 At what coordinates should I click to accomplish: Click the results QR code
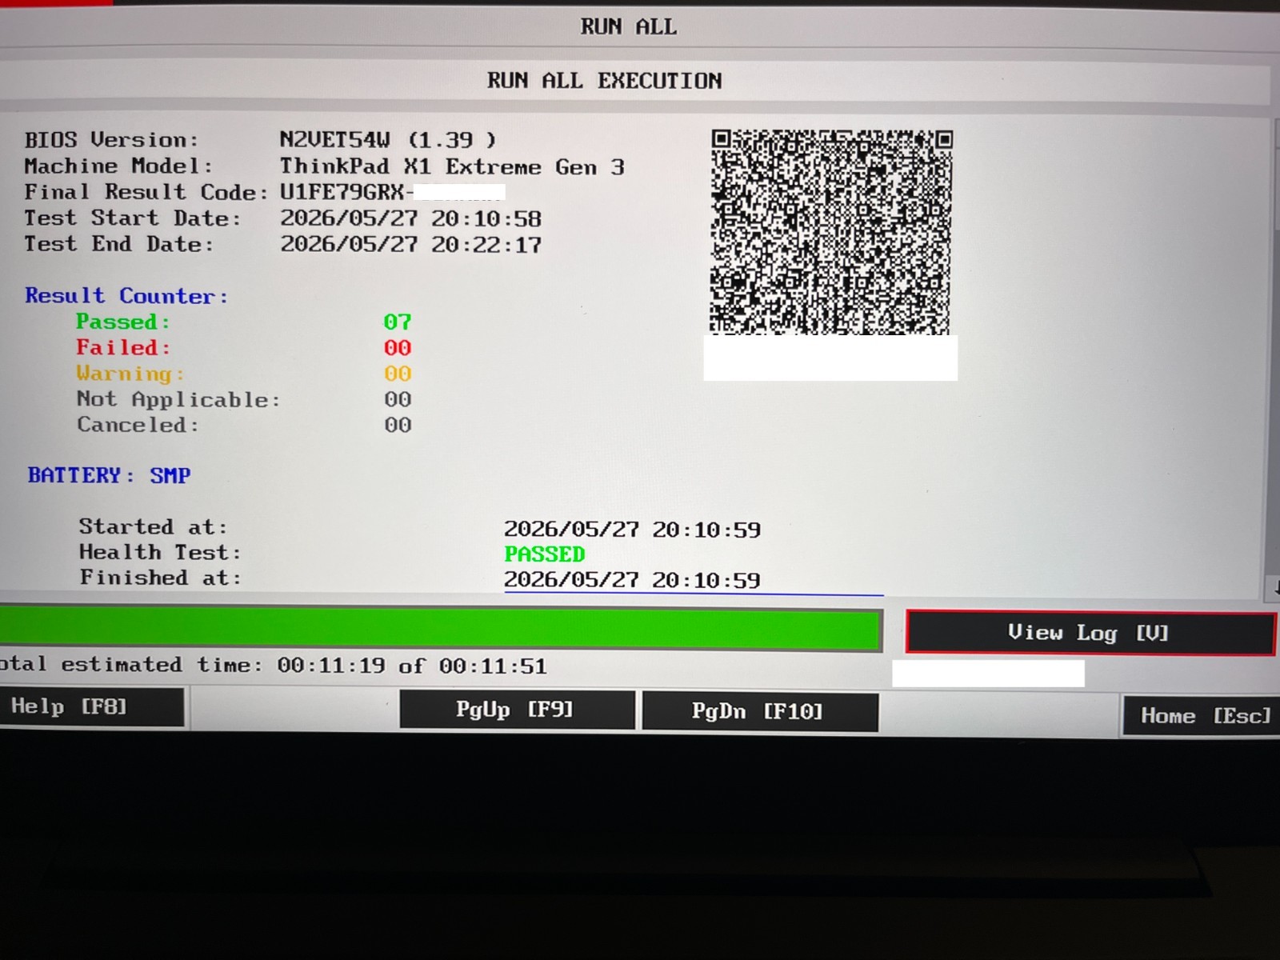click(831, 232)
